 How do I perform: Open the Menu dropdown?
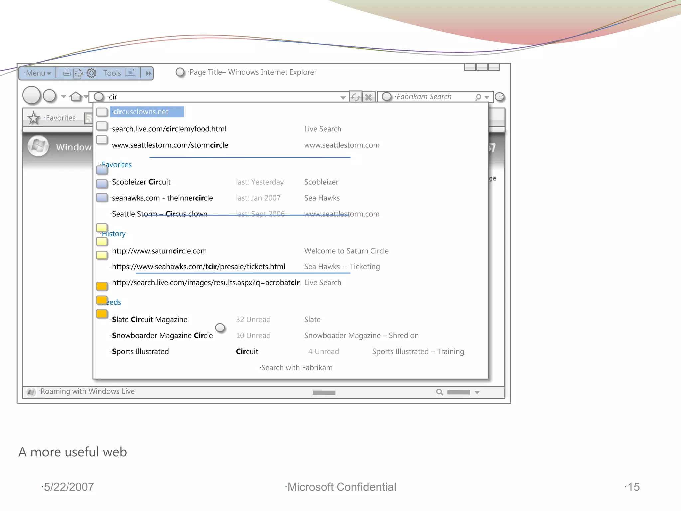pyautogui.click(x=38, y=73)
